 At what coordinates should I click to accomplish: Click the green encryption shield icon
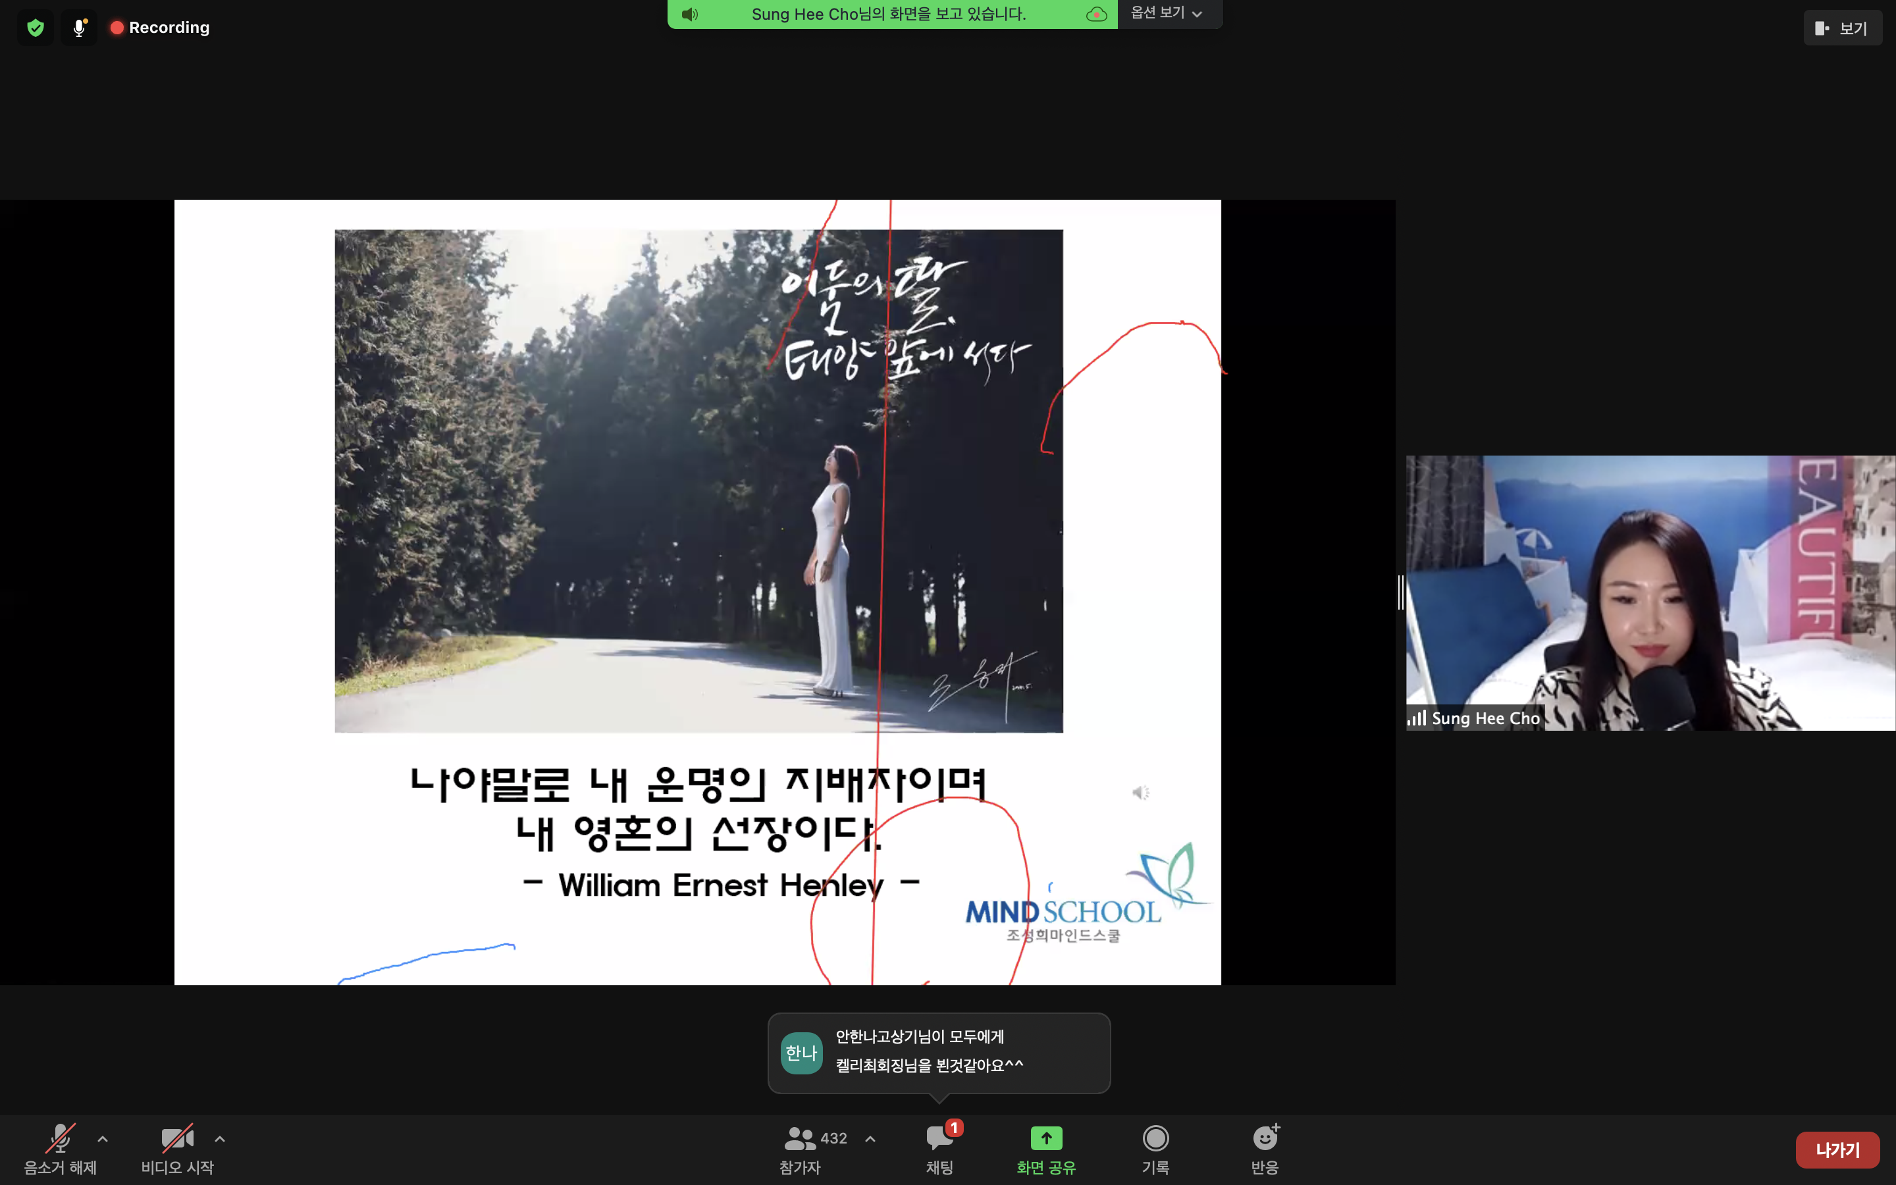tap(36, 28)
